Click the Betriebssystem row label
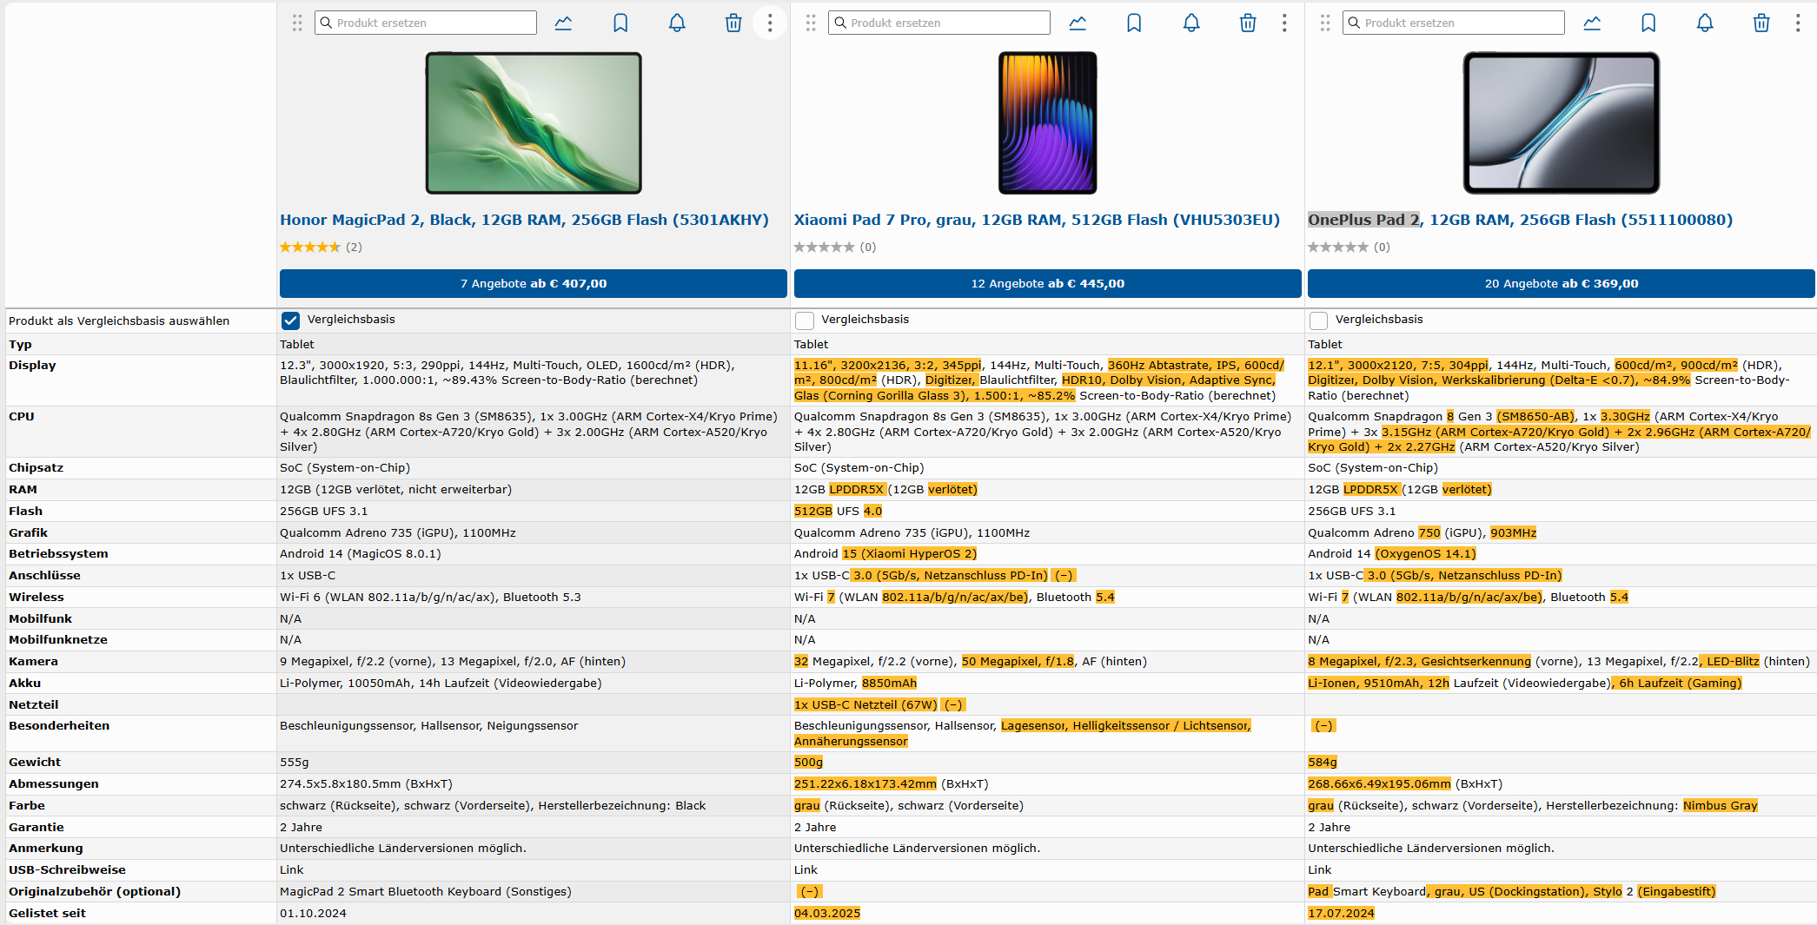The width and height of the screenshot is (1817, 925). [x=58, y=554]
